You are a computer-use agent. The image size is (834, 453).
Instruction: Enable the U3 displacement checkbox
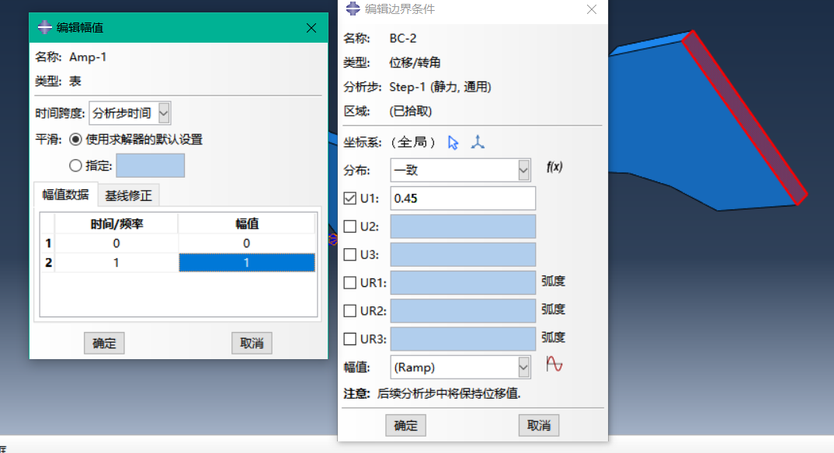(x=349, y=255)
